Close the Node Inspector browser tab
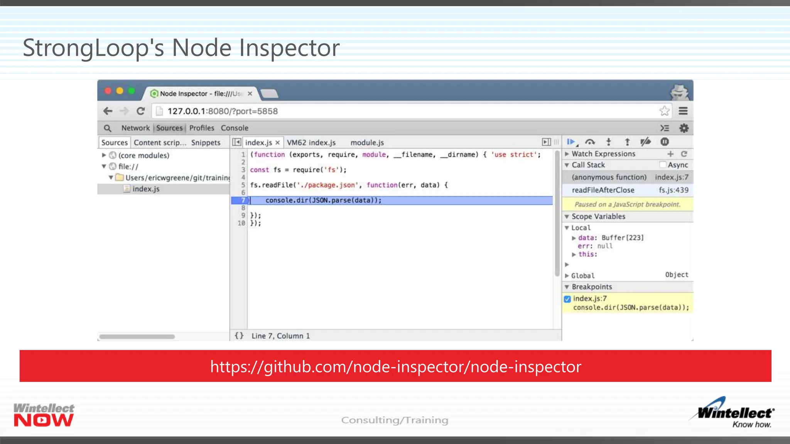 point(250,94)
